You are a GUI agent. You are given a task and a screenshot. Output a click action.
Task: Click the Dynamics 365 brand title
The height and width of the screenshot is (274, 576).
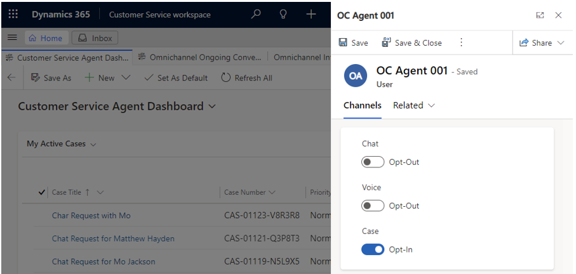click(60, 15)
